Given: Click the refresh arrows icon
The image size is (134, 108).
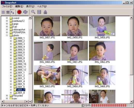Looking at the screenshot, I should (x=25, y=12).
